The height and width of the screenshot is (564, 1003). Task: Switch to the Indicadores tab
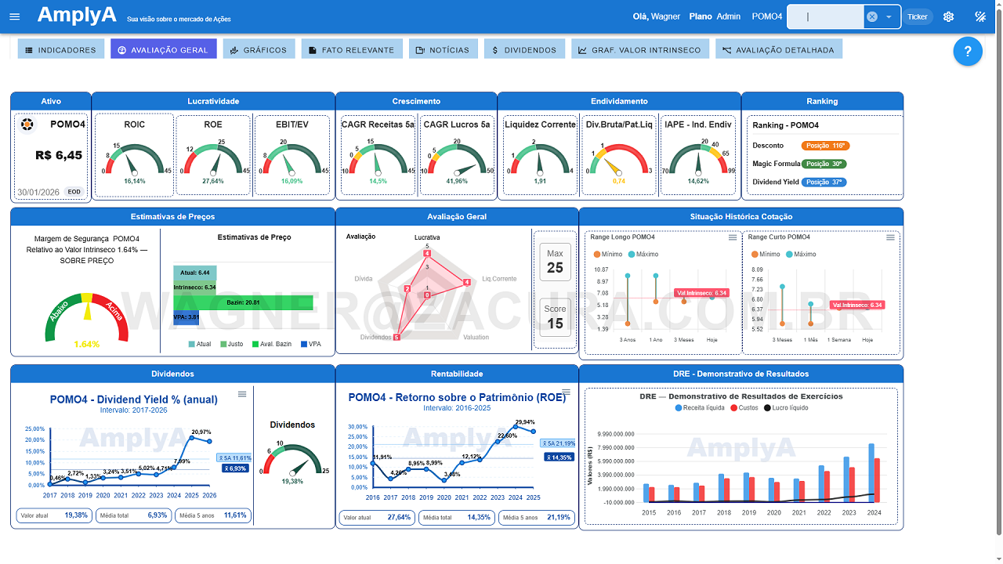(x=60, y=49)
